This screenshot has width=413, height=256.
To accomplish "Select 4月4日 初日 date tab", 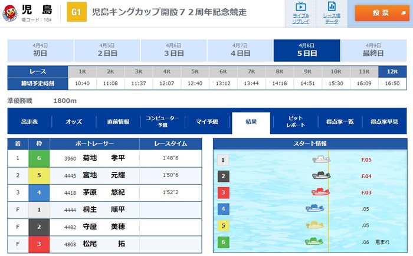I will [x=40, y=49].
